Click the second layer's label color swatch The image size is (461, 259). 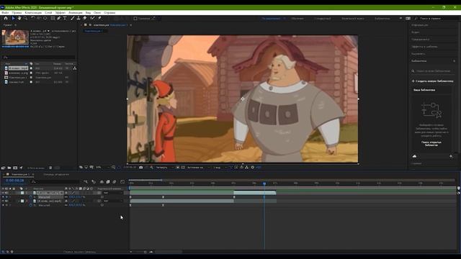point(22,201)
